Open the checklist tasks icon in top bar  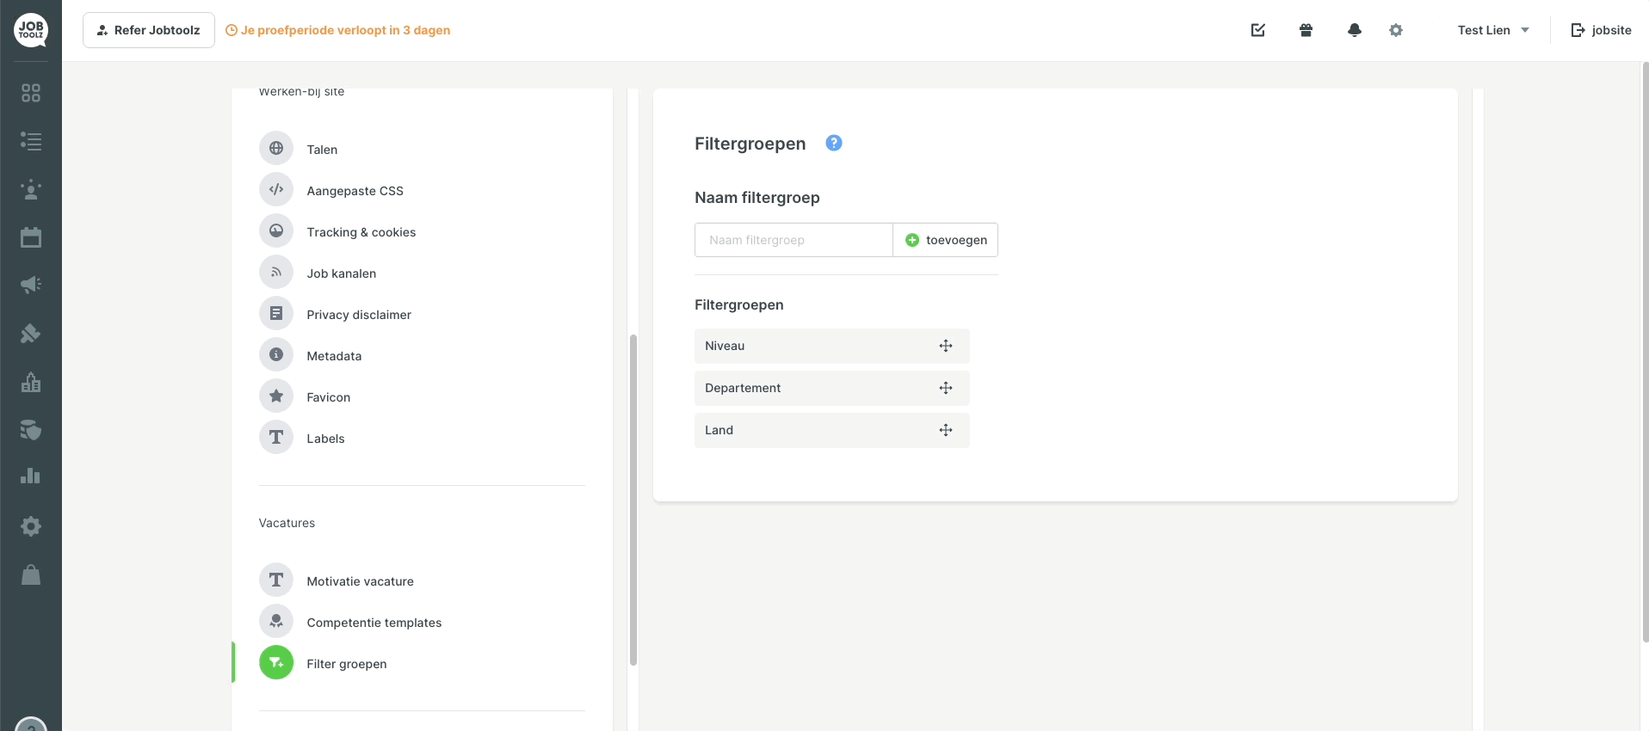click(x=1258, y=30)
